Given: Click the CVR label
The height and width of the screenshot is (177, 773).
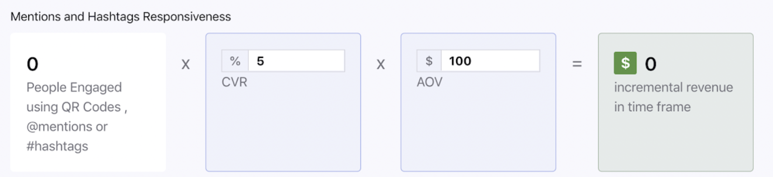Looking at the screenshot, I should 234,82.
